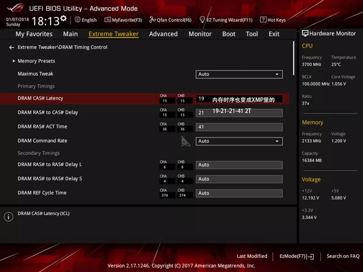This screenshot has width=363, height=272.
Task: Click the DRAM CAS# Latency label
Action: click(x=40, y=98)
